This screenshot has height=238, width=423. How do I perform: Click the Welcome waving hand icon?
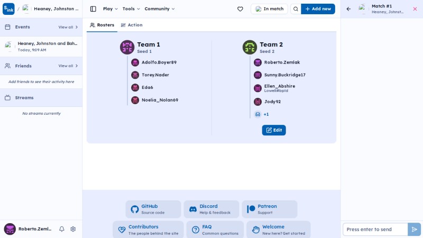256,230
